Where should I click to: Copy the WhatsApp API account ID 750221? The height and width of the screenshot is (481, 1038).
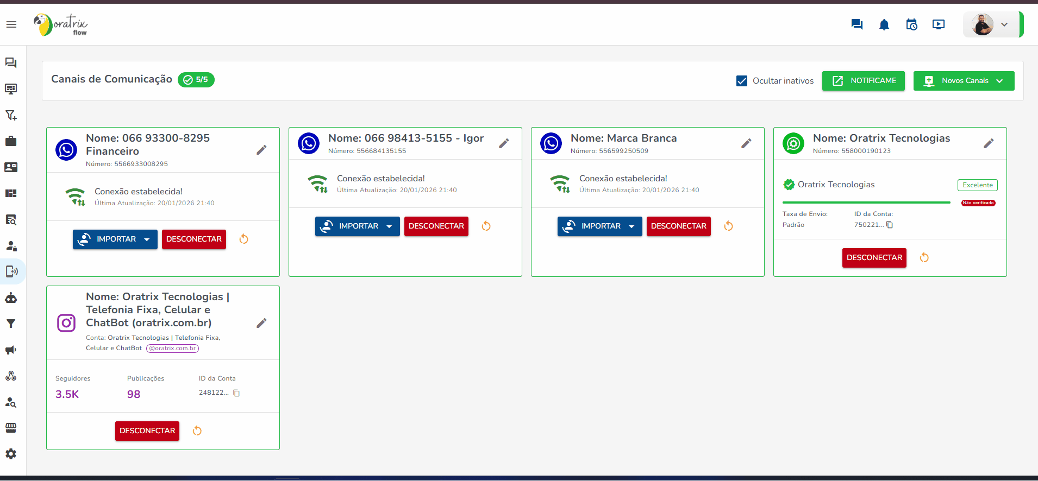point(890,225)
